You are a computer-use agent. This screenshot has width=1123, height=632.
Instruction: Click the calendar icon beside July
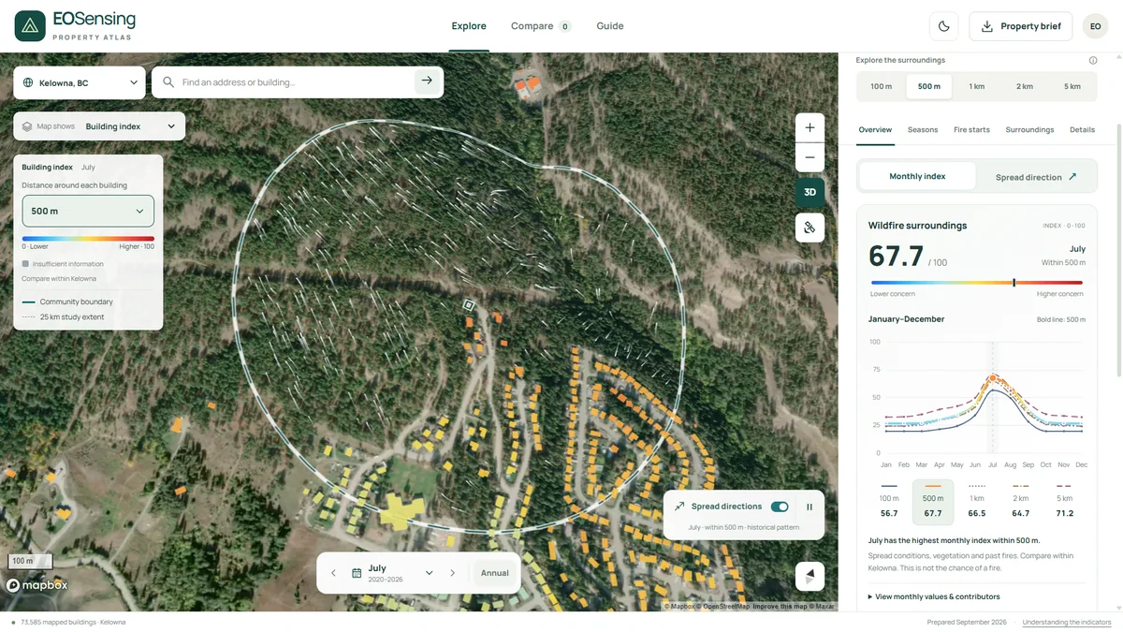click(x=357, y=573)
